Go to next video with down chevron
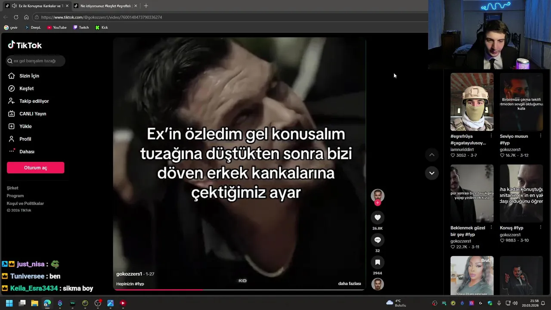The image size is (551, 310). [x=432, y=173]
